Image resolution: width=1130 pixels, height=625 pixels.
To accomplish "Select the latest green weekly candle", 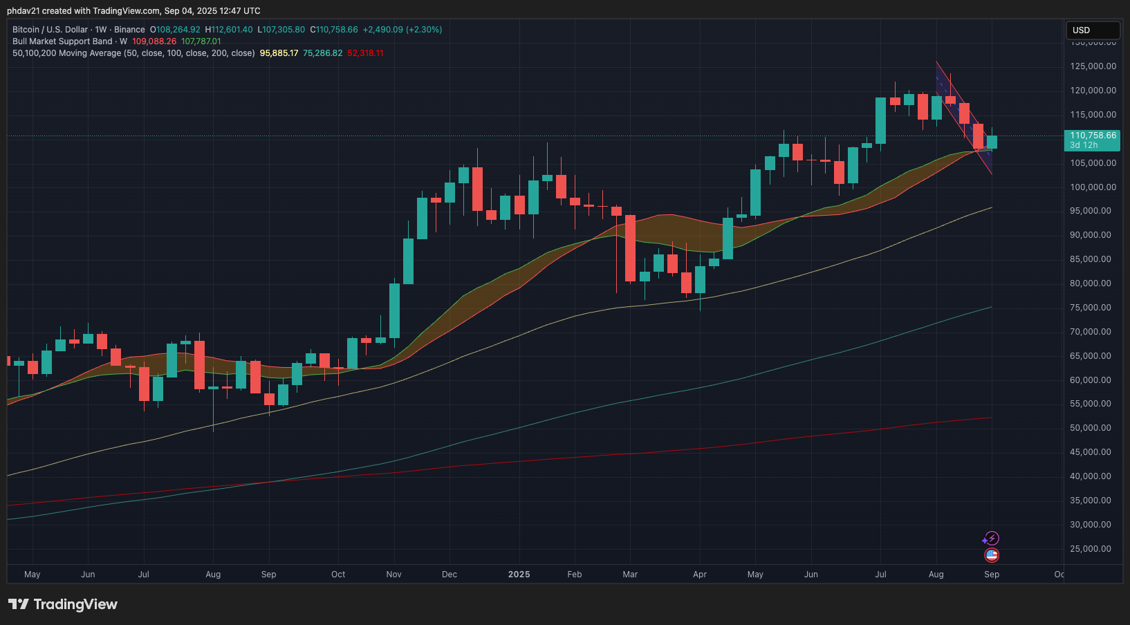I will [x=992, y=142].
